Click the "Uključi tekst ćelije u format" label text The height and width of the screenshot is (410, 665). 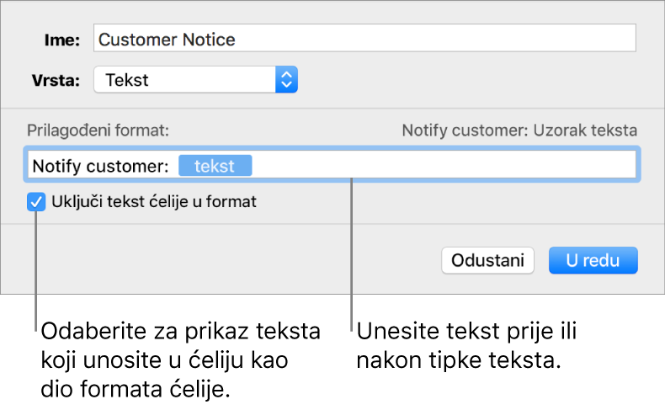coord(153,202)
